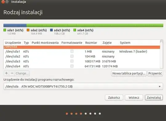Click the Zainstaluj button
The width and height of the screenshot is (166, 121).
[154, 98]
